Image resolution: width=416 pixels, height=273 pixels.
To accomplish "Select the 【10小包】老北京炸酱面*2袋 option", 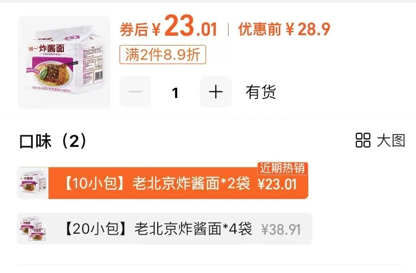I will tap(163, 183).
